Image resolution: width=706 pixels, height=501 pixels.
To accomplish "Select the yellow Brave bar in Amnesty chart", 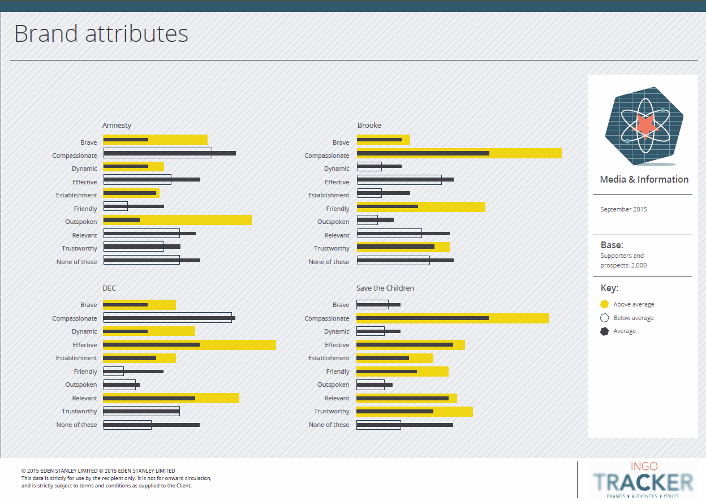I will pos(155,140).
